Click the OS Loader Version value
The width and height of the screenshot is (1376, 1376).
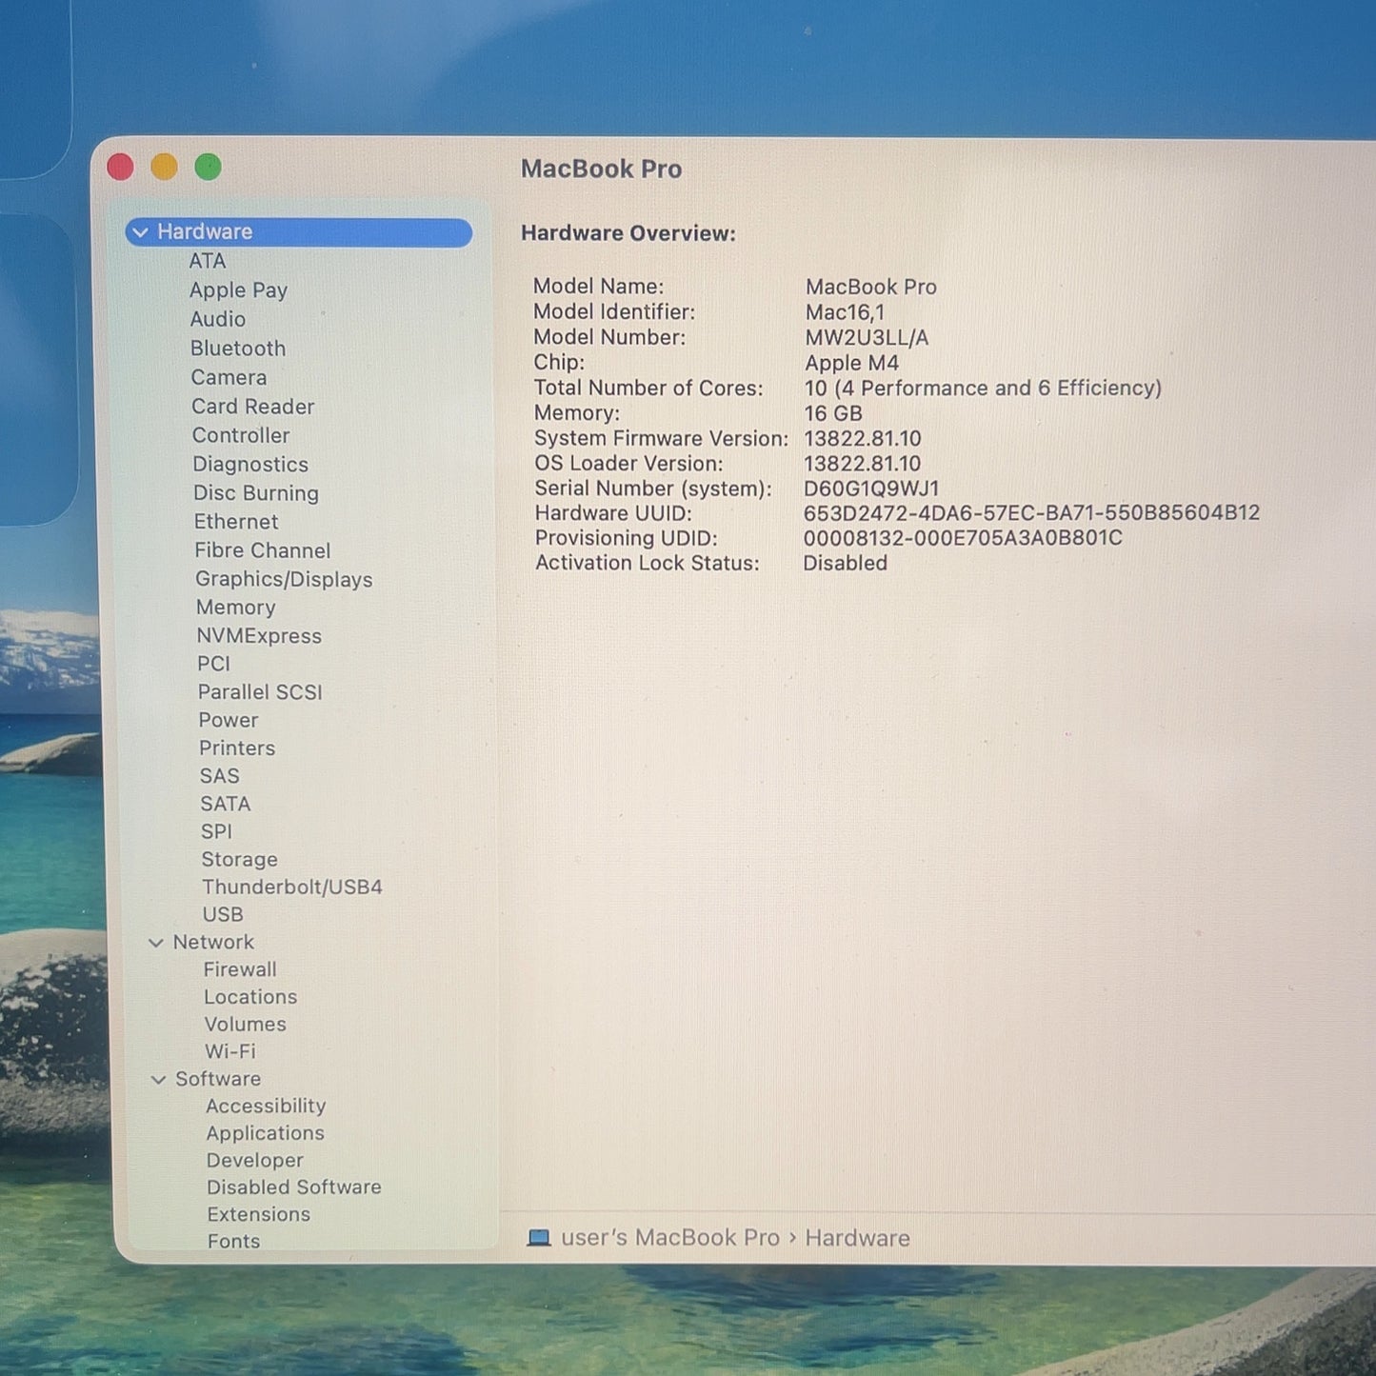(x=863, y=464)
